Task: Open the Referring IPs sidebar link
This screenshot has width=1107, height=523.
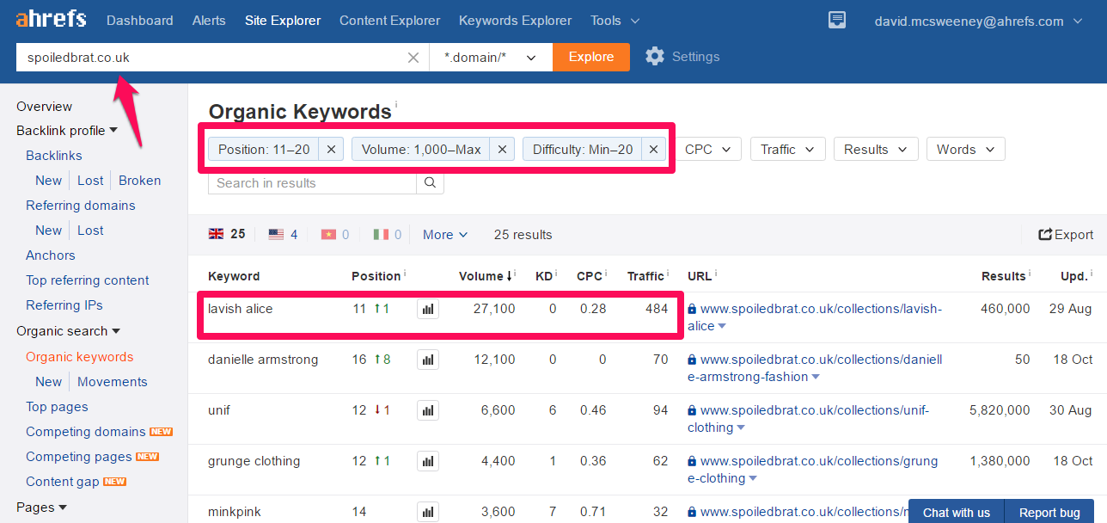Action: (64, 305)
